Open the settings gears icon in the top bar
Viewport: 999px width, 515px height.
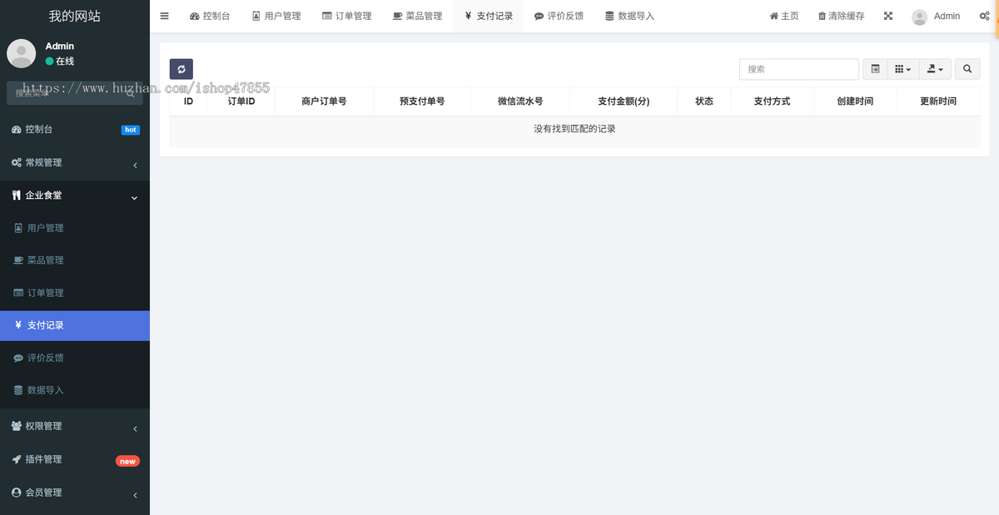point(984,16)
